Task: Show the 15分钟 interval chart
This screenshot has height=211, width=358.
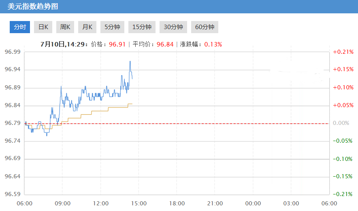Action: pos(142,27)
